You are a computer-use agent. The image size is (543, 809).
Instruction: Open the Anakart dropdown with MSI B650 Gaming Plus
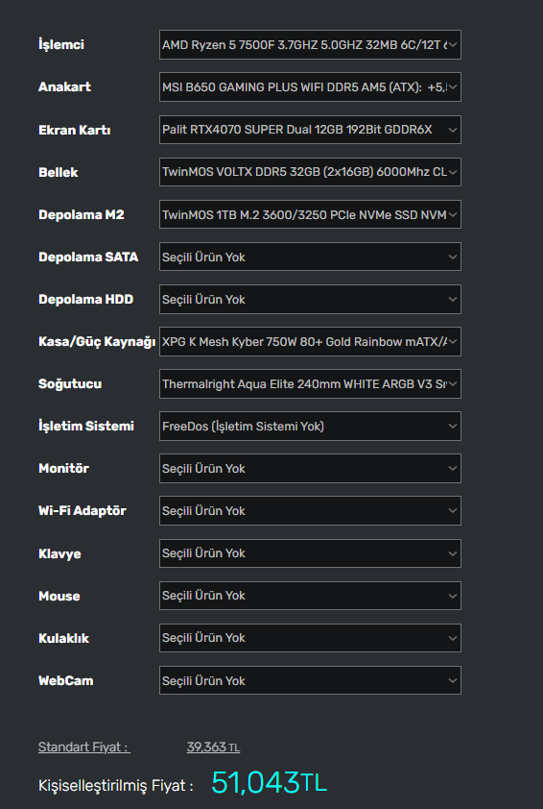pyautogui.click(x=310, y=87)
